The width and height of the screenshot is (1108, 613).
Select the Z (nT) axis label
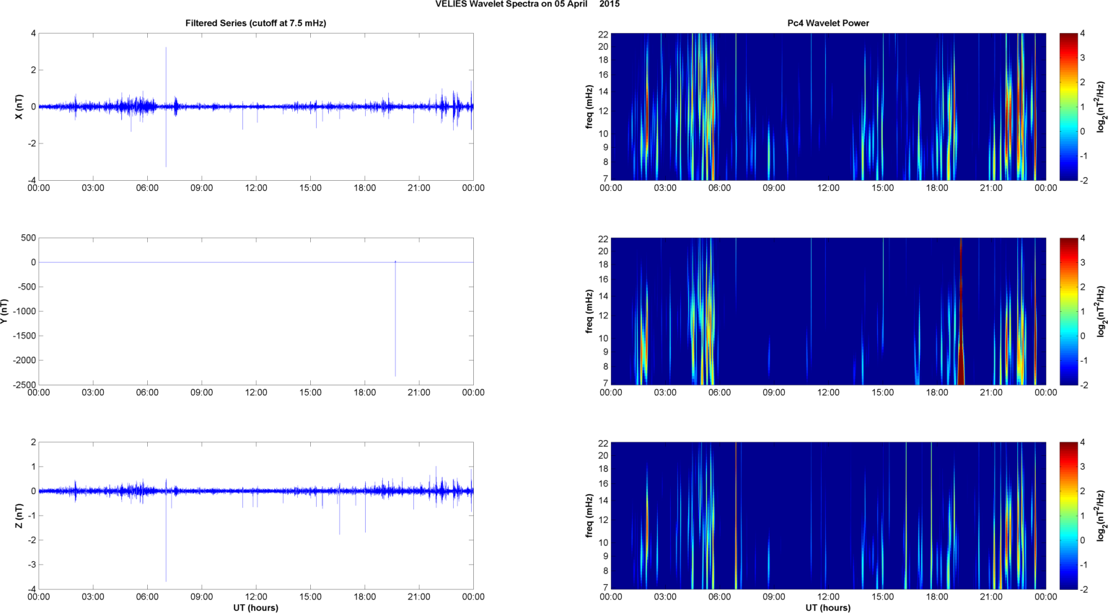19,516
